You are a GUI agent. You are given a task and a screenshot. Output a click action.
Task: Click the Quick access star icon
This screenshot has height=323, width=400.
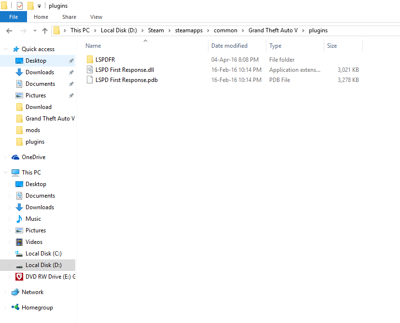(16, 49)
